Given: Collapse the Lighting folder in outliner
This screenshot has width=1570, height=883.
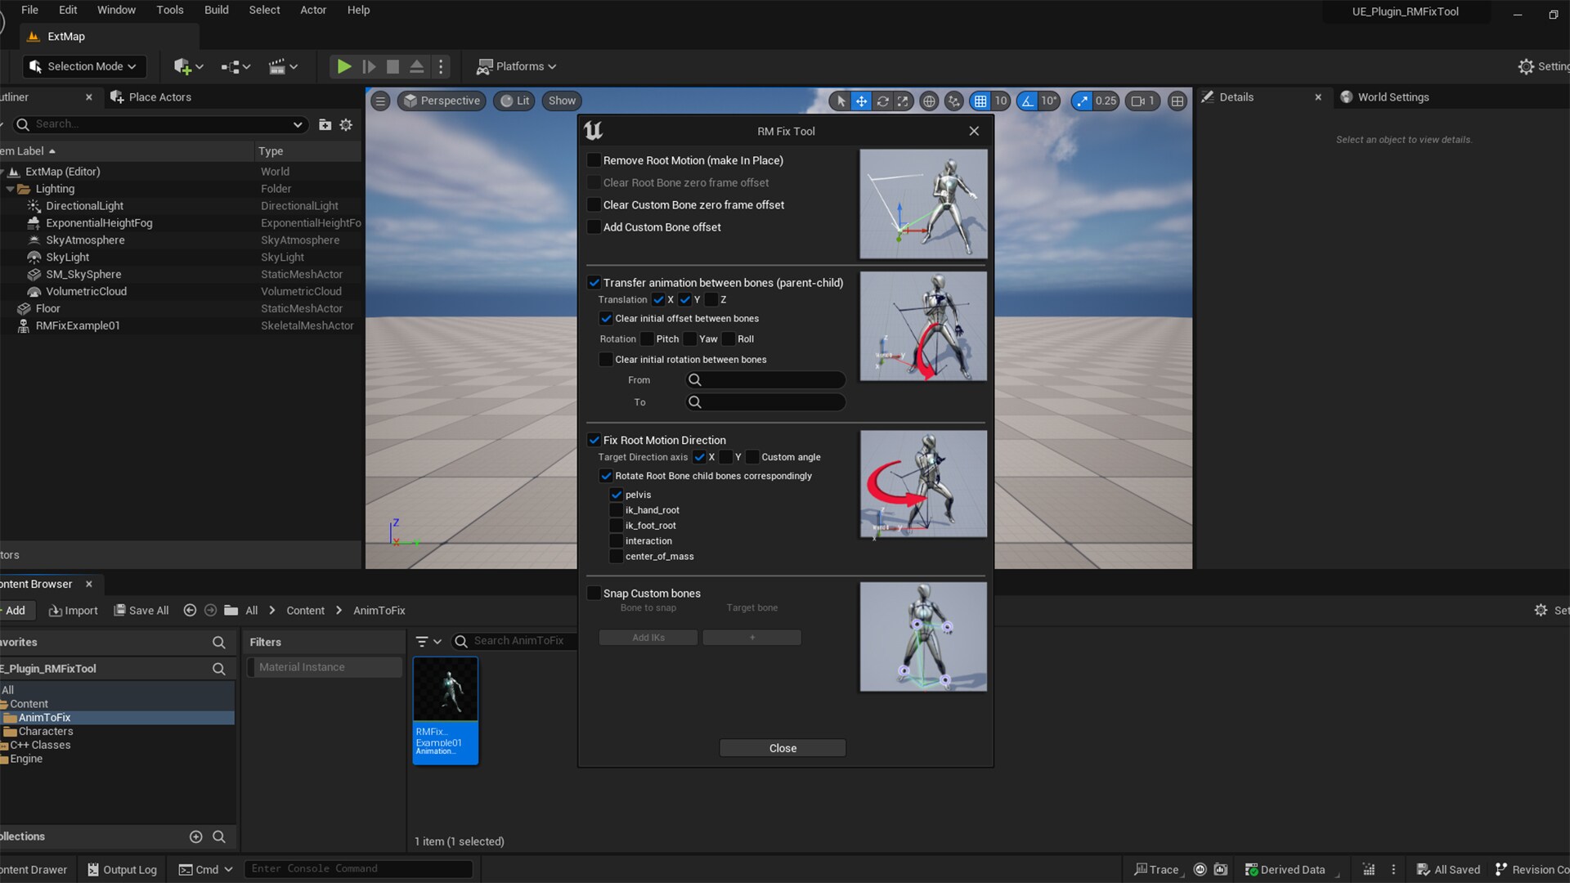Looking at the screenshot, I should 10,188.
